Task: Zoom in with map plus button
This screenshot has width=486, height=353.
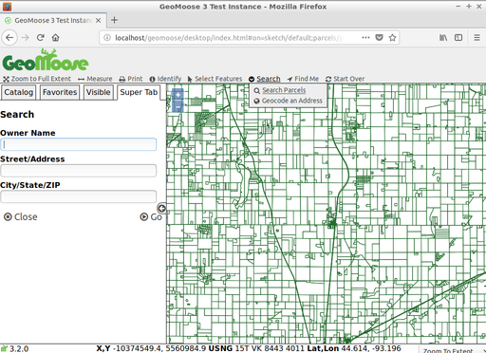Action: 178,95
